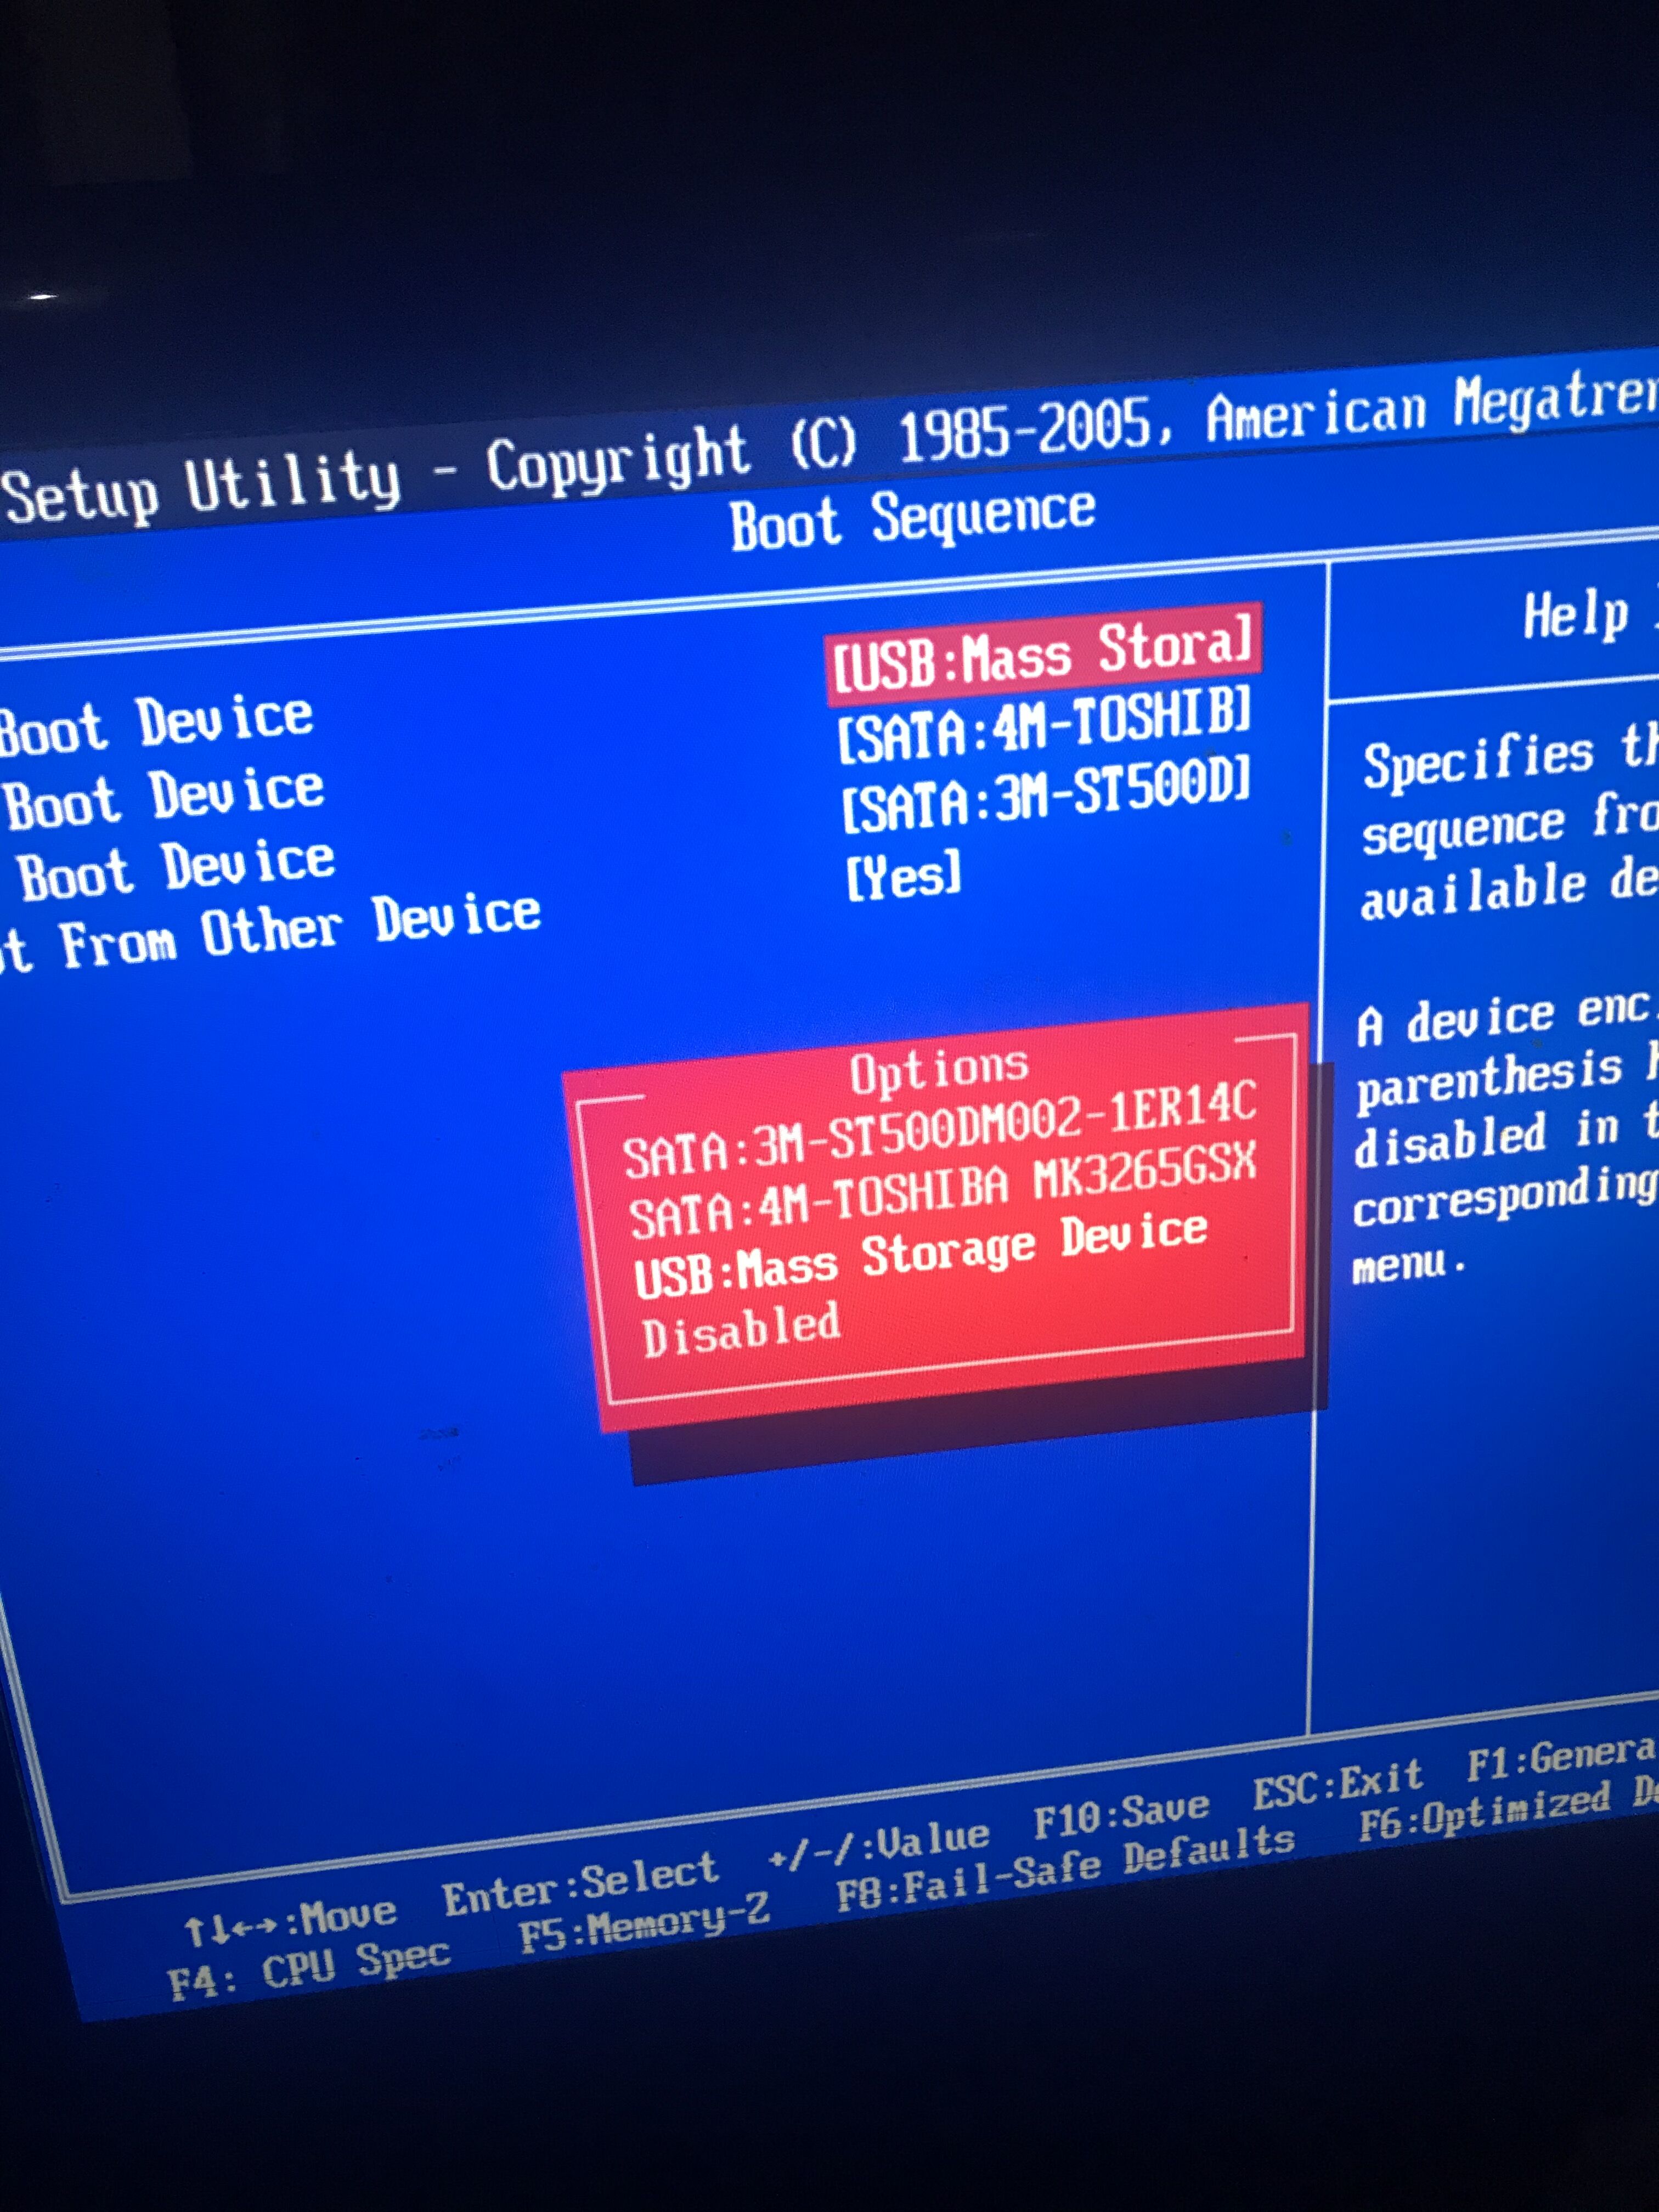Click the Boot From Other Device label

pyautogui.click(x=270, y=934)
